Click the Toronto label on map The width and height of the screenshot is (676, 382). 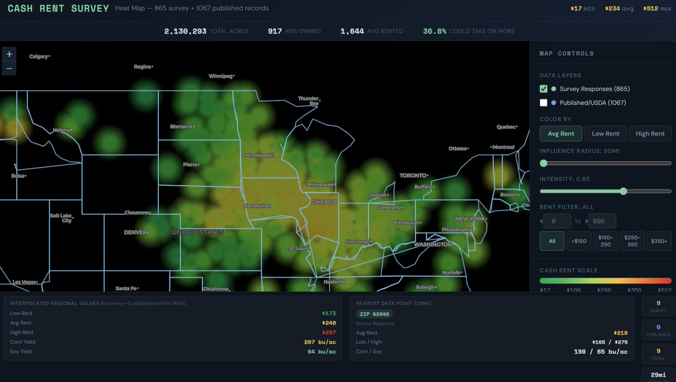[x=413, y=176]
